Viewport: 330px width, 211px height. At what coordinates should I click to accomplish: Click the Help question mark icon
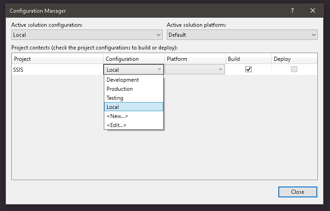(x=292, y=10)
